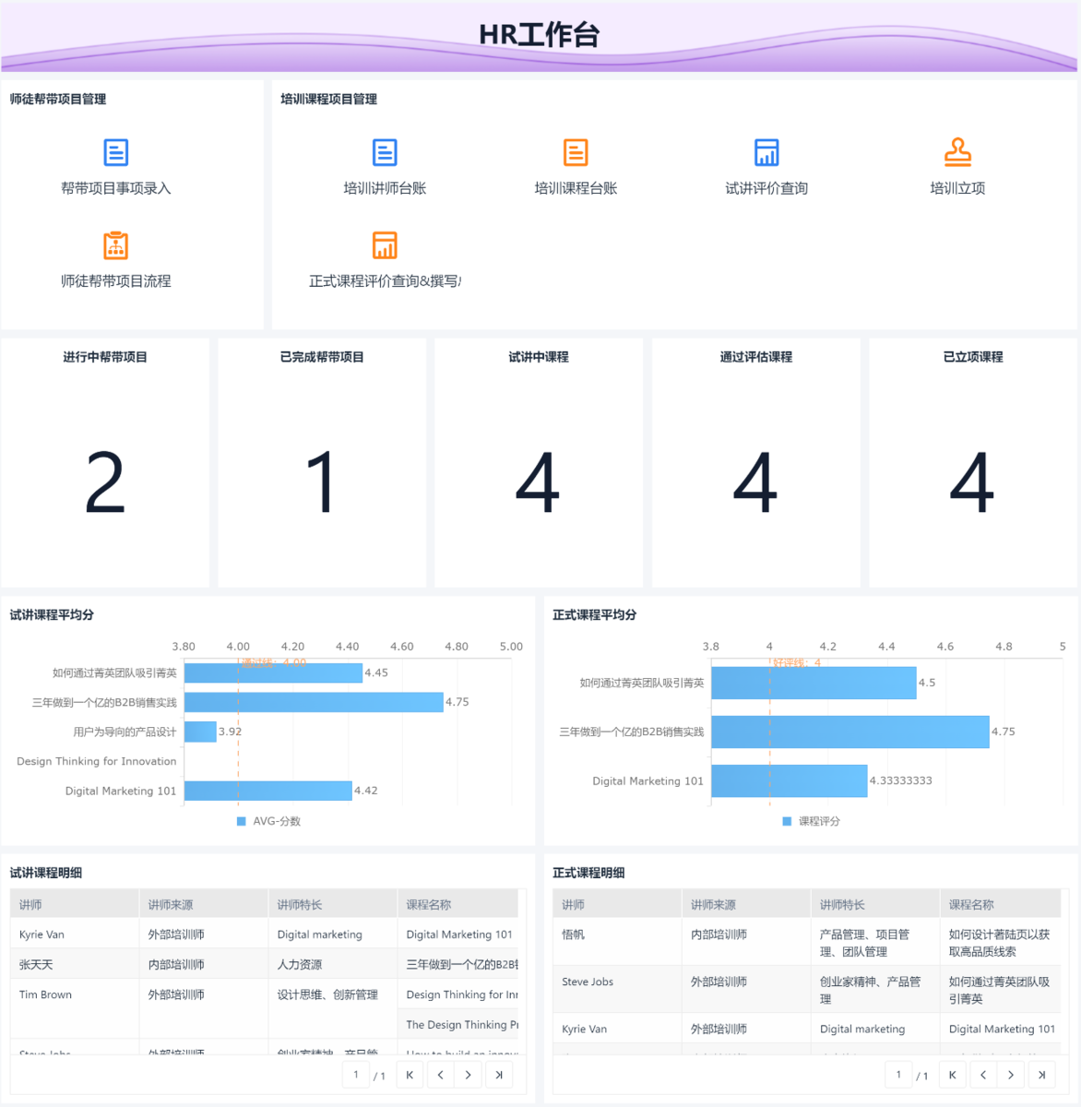Select 讲师来源 column header in 试讲课程明细

204,905
